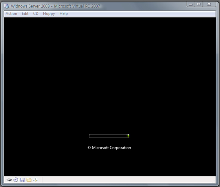Close the Virtual PC window

[209, 4]
